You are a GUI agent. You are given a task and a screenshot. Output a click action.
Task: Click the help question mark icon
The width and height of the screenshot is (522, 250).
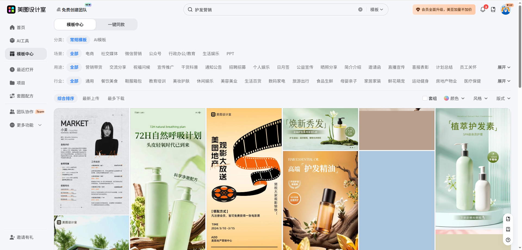pos(508,240)
